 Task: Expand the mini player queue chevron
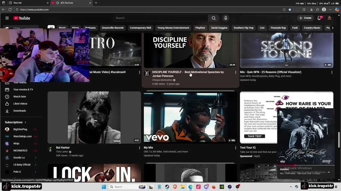[329, 172]
